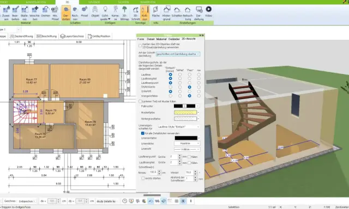
Task: Check füllen for Lauflinienpunkt
Action: pyautogui.click(x=189, y=157)
